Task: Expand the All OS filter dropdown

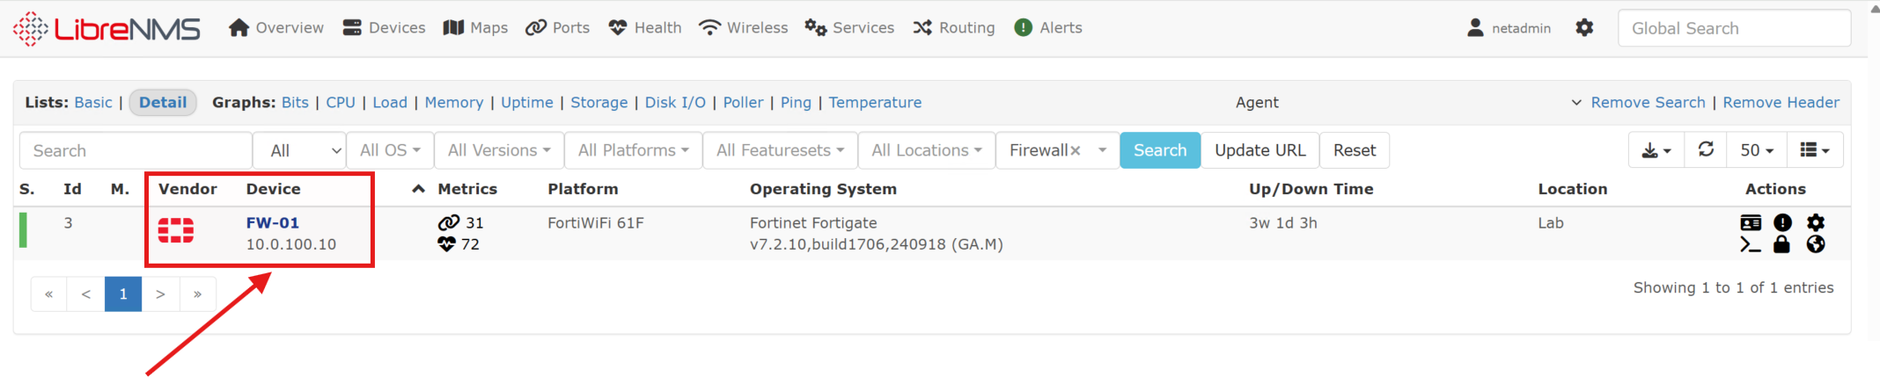Action: tap(390, 150)
